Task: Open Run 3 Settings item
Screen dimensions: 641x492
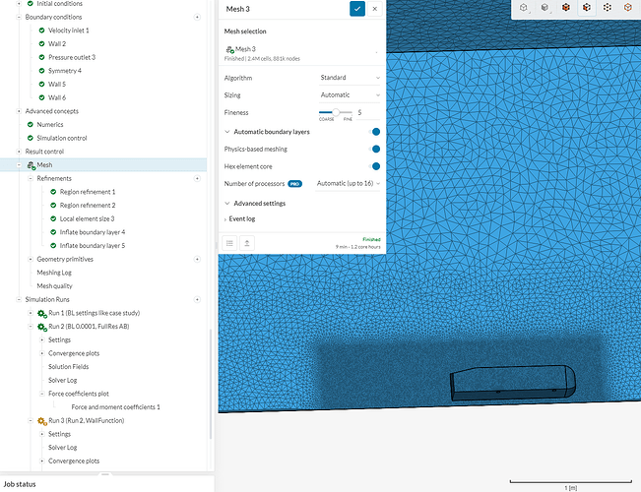Action: pyautogui.click(x=59, y=434)
